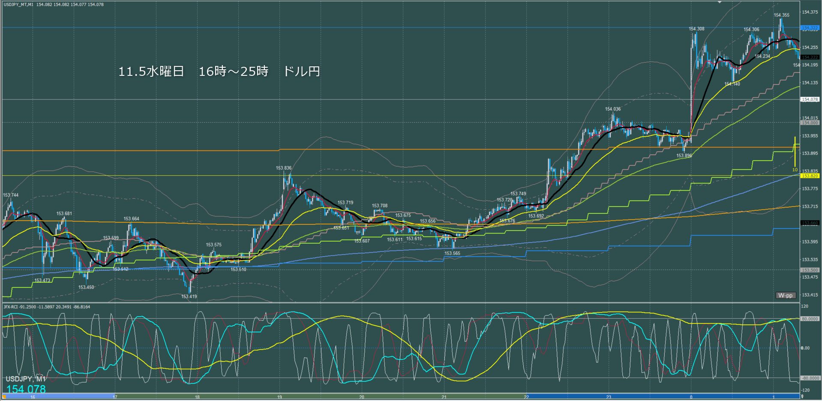Click the 153.419 low price label
The height and width of the screenshot is (401, 822).
pyautogui.click(x=189, y=296)
